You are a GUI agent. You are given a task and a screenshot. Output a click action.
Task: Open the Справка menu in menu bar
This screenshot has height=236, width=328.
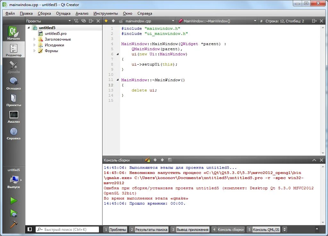point(145,13)
